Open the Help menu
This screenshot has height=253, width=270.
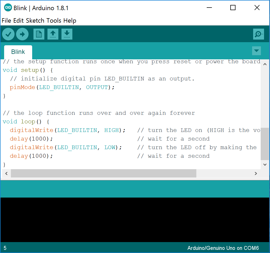point(70,21)
